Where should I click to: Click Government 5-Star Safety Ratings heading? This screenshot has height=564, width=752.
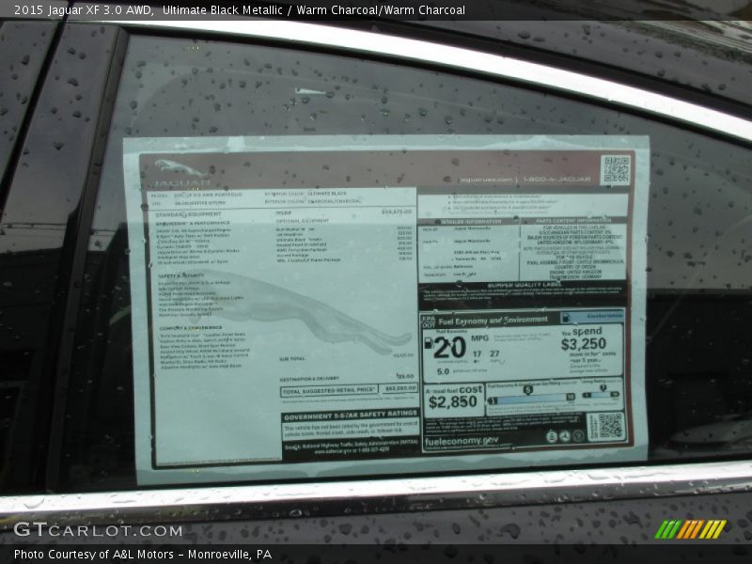(350, 415)
